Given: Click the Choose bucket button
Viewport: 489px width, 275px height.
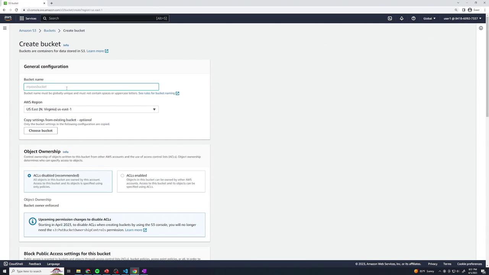Looking at the screenshot, I should [x=40, y=131].
